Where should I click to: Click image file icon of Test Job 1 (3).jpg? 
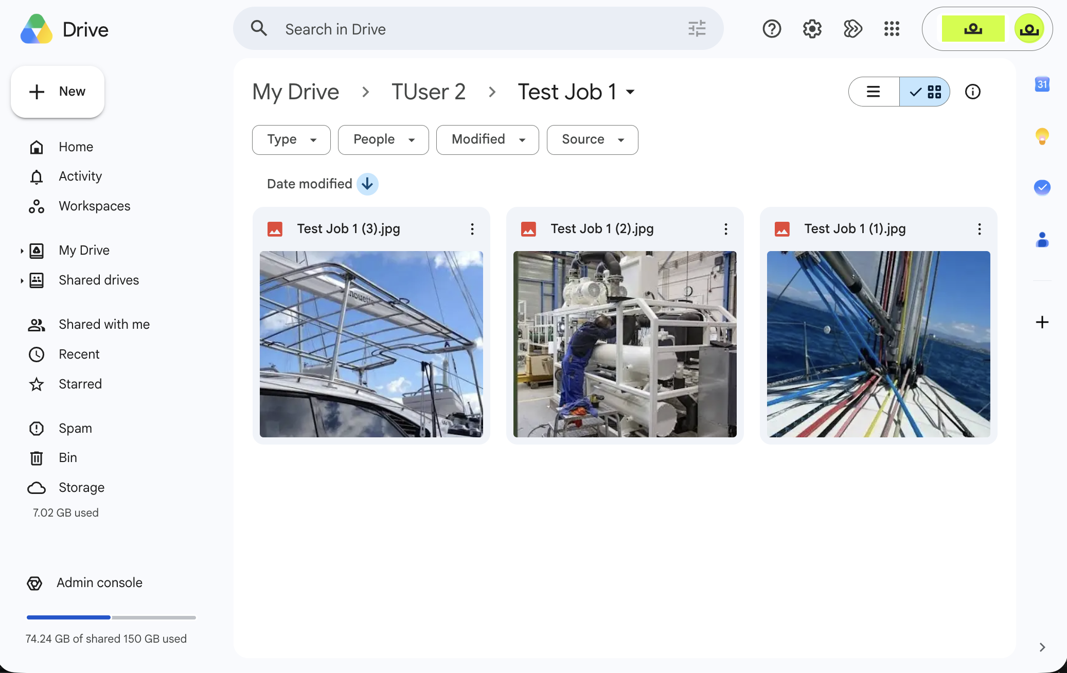coord(275,229)
